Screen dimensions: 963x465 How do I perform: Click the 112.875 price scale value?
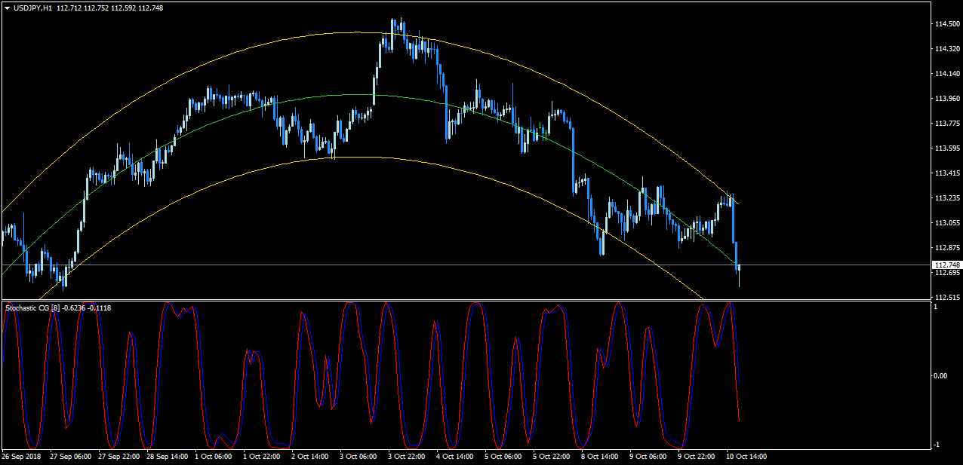[946, 248]
